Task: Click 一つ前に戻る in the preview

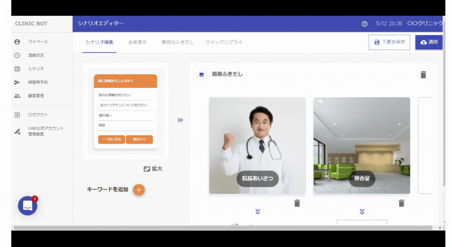Action: click(x=112, y=139)
